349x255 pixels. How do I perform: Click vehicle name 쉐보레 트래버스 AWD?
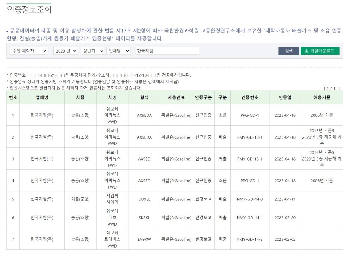[x=112, y=239]
